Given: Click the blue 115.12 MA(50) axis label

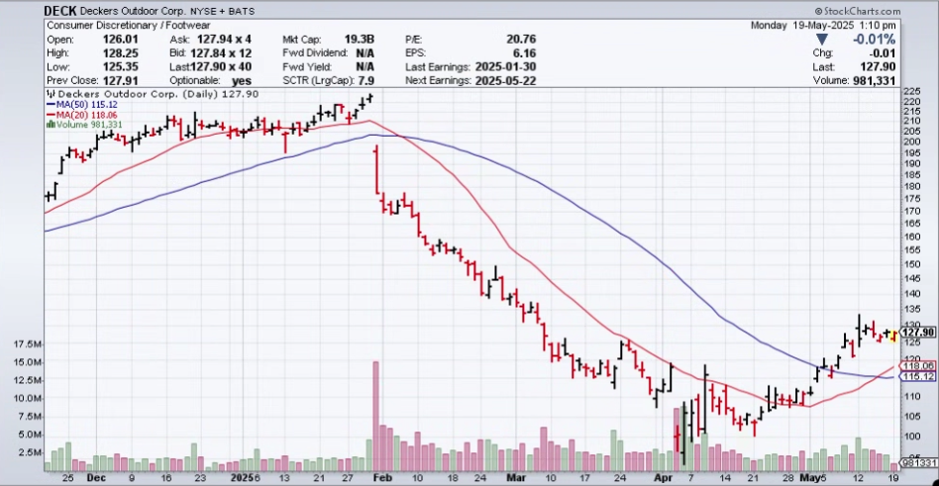Looking at the screenshot, I should click(917, 376).
